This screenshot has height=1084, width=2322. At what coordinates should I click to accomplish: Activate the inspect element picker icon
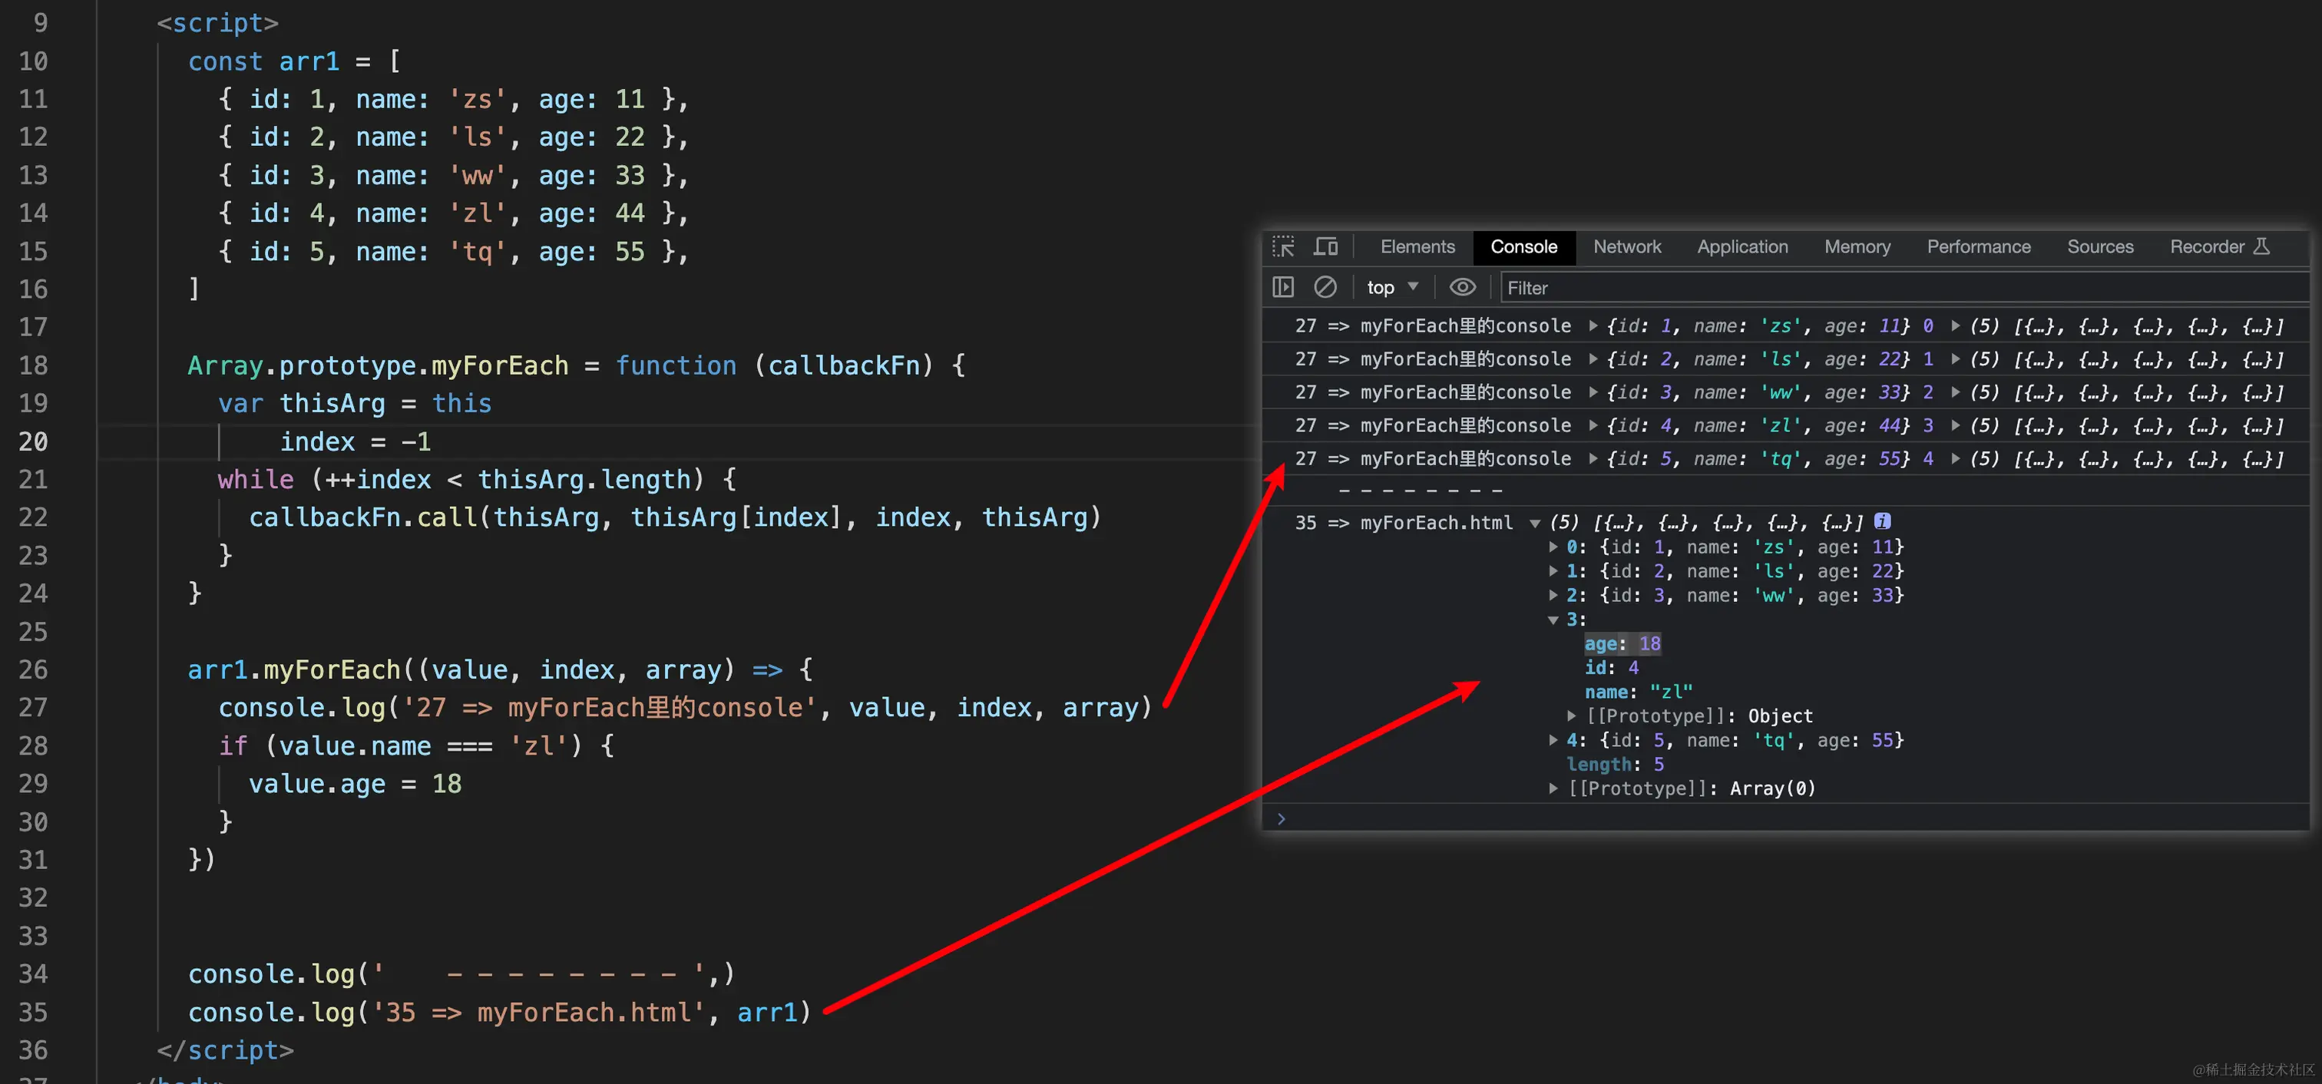coord(1282,247)
